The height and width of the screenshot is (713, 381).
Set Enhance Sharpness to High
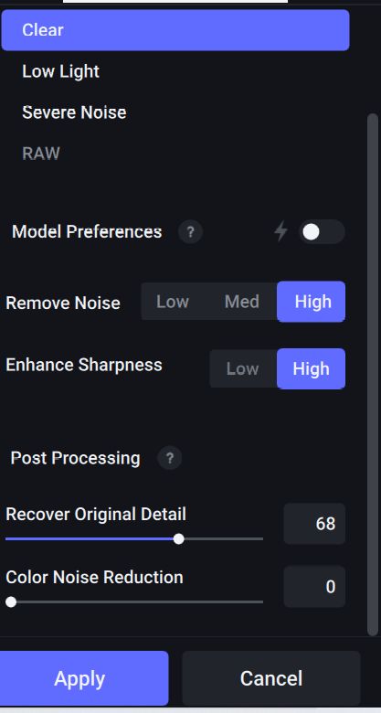(312, 368)
